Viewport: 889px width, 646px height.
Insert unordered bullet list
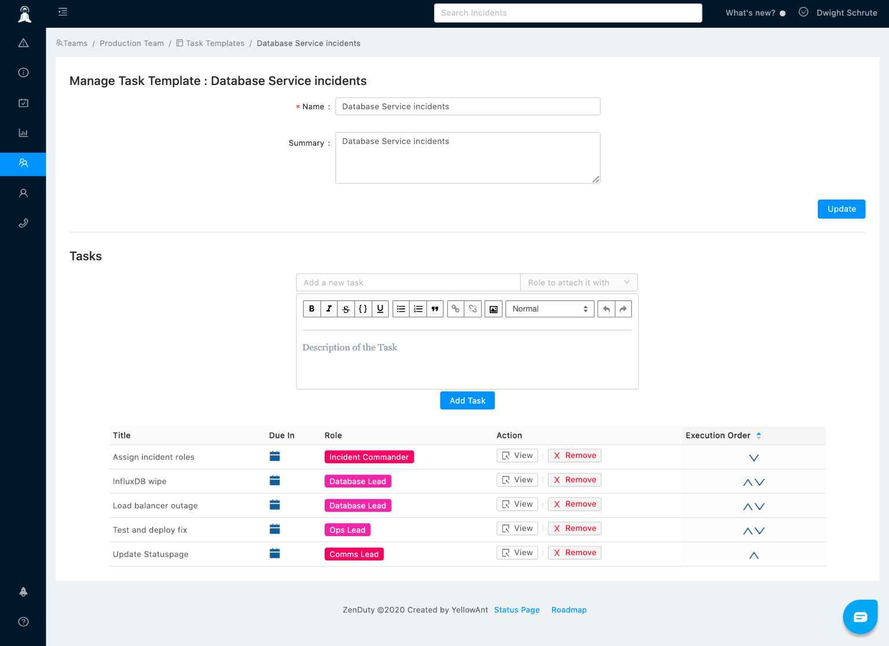click(x=401, y=309)
